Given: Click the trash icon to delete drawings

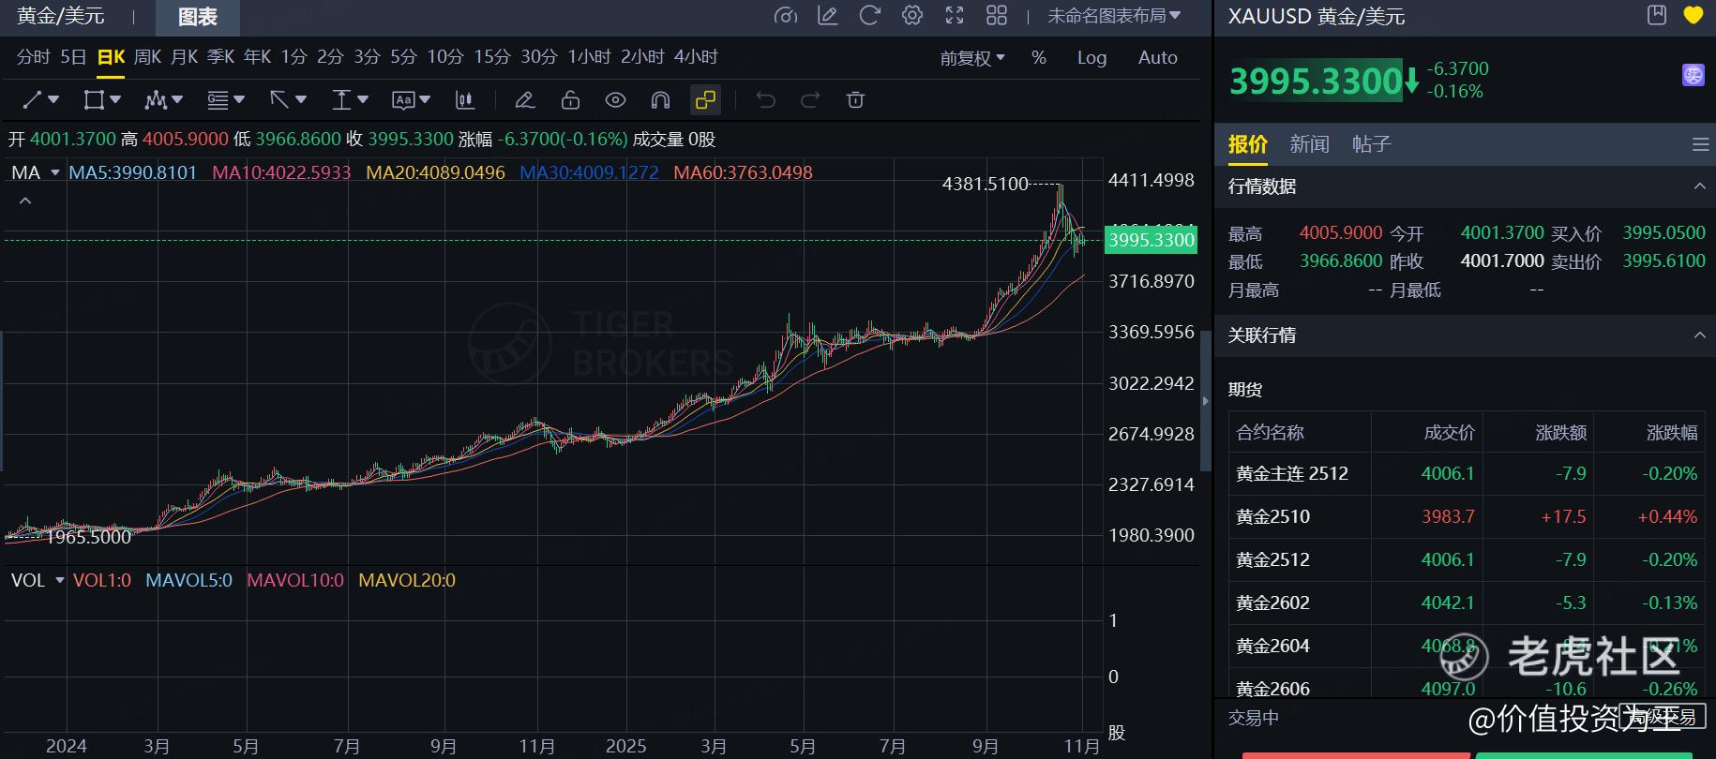Looking at the screenshot, I should [855, 100].
